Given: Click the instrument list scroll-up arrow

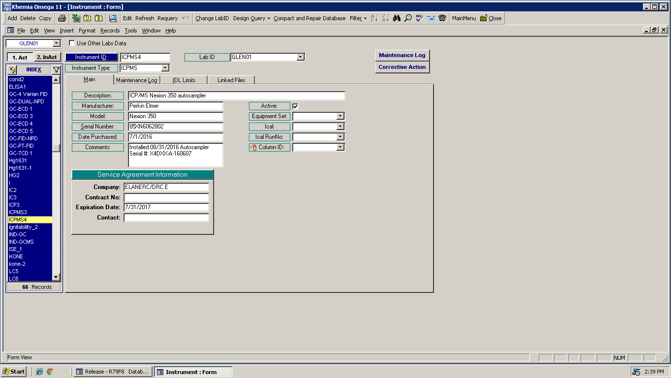Looking at the screenshot, I should (56, 79).
